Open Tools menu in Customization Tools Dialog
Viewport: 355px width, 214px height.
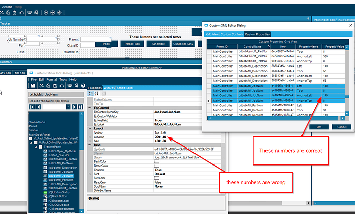click(x=63, y=79)
